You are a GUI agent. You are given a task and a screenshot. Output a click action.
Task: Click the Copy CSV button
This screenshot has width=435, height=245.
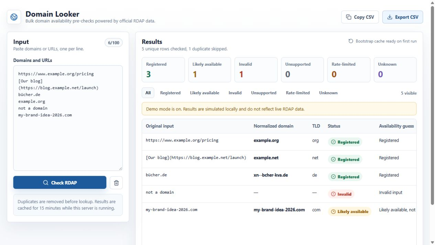360,17
